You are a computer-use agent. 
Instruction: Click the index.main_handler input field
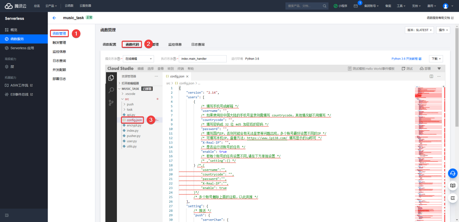[x=203, y=59]
